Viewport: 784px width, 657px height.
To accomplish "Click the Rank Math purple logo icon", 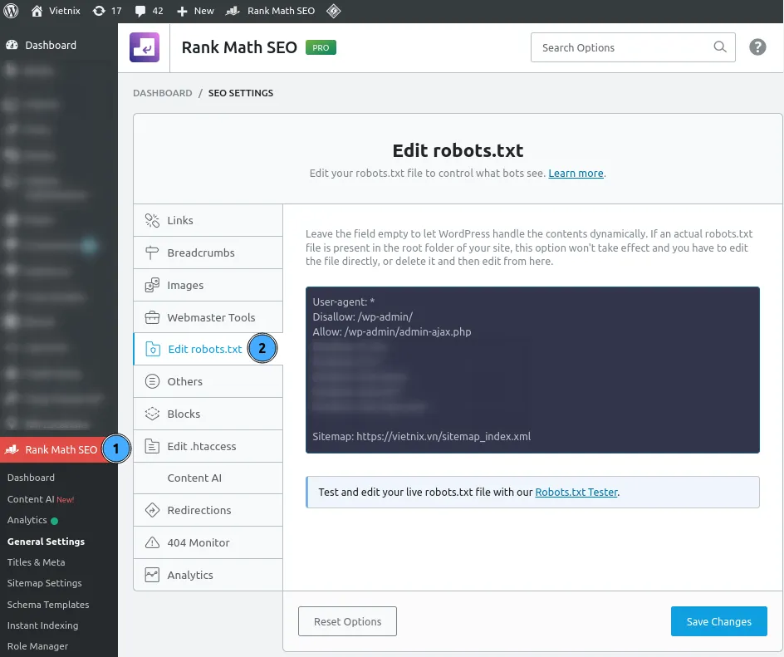I will (x=145, y=47).
